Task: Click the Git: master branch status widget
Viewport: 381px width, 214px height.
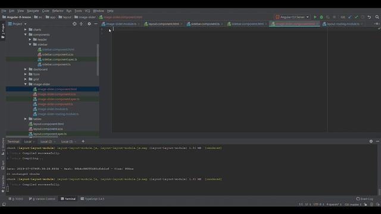Action: point(353,204)
